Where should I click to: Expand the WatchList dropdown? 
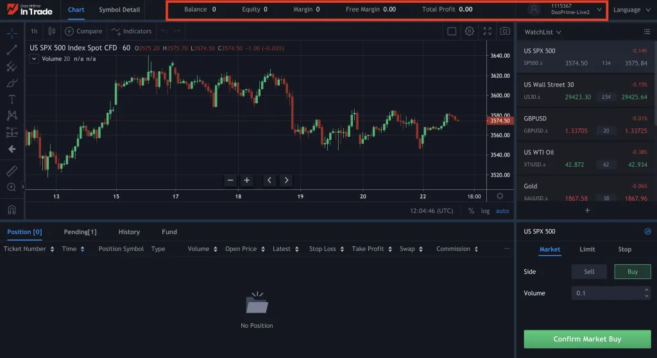point(543,32)
